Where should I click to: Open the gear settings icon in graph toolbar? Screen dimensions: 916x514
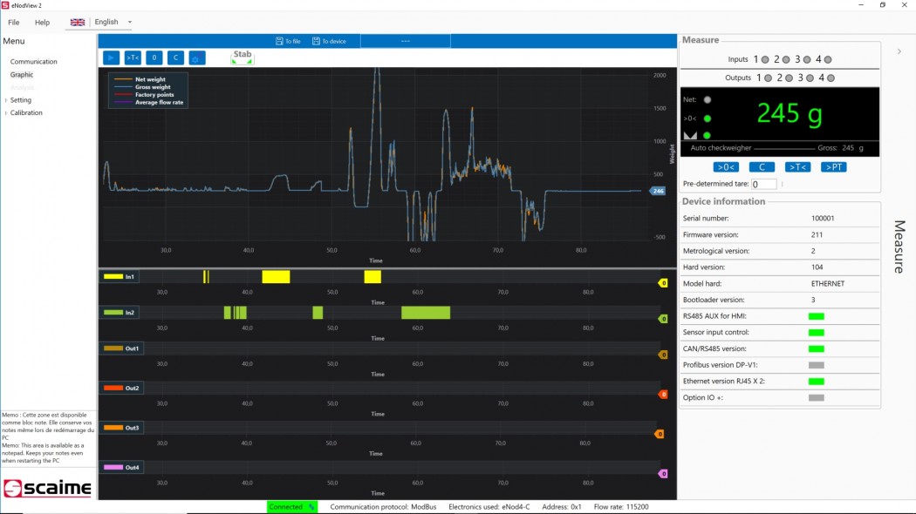(x=196, y=57)
